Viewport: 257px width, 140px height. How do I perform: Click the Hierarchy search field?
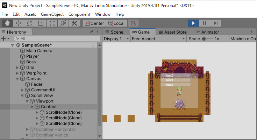57,38
